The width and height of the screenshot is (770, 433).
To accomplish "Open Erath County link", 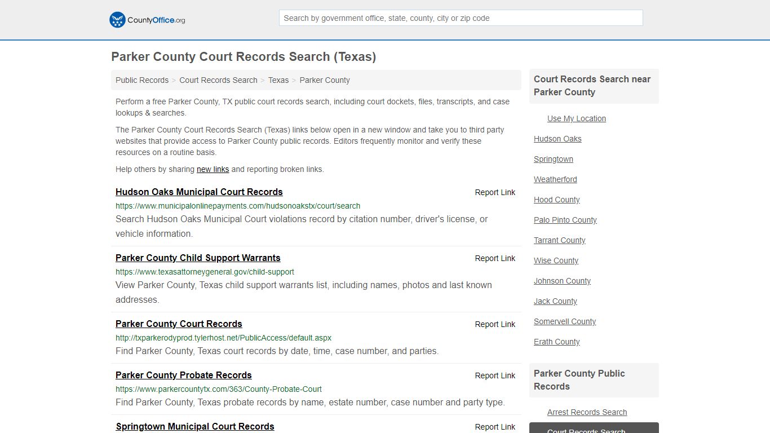I will pos(556,342).
